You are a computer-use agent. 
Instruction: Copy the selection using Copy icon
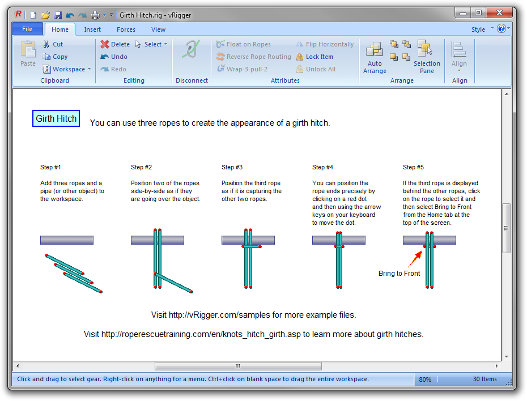click(x=46, y=57)
